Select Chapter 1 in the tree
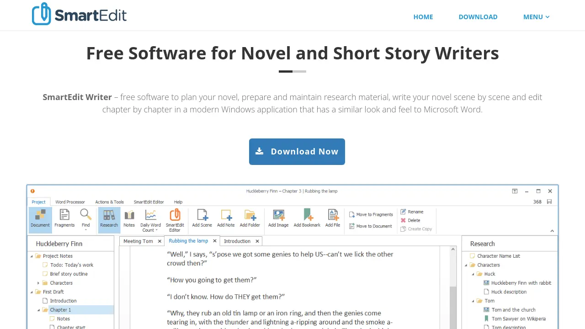Viewport: 585px width, 329px height. click(60, 310)
